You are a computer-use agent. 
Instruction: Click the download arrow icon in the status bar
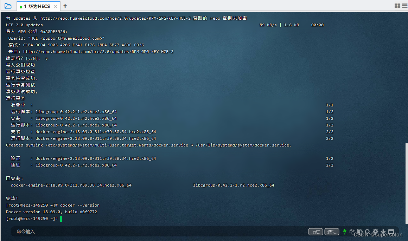(383, 232)
